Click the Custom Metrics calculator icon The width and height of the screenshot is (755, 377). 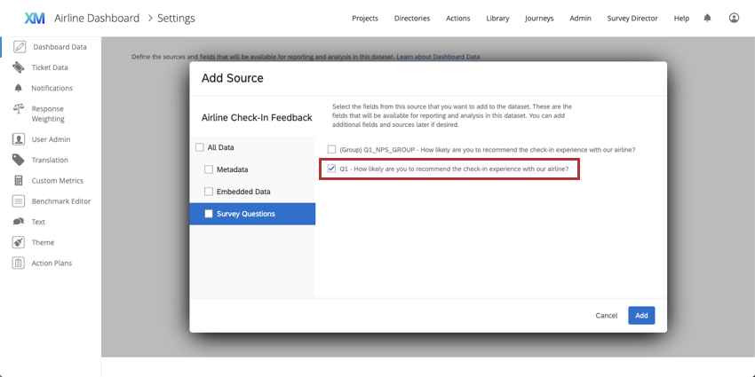click(19, 181)
